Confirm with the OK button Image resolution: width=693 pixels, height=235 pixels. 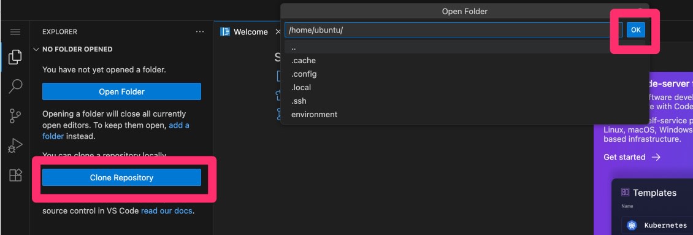[x=635, y=30]
